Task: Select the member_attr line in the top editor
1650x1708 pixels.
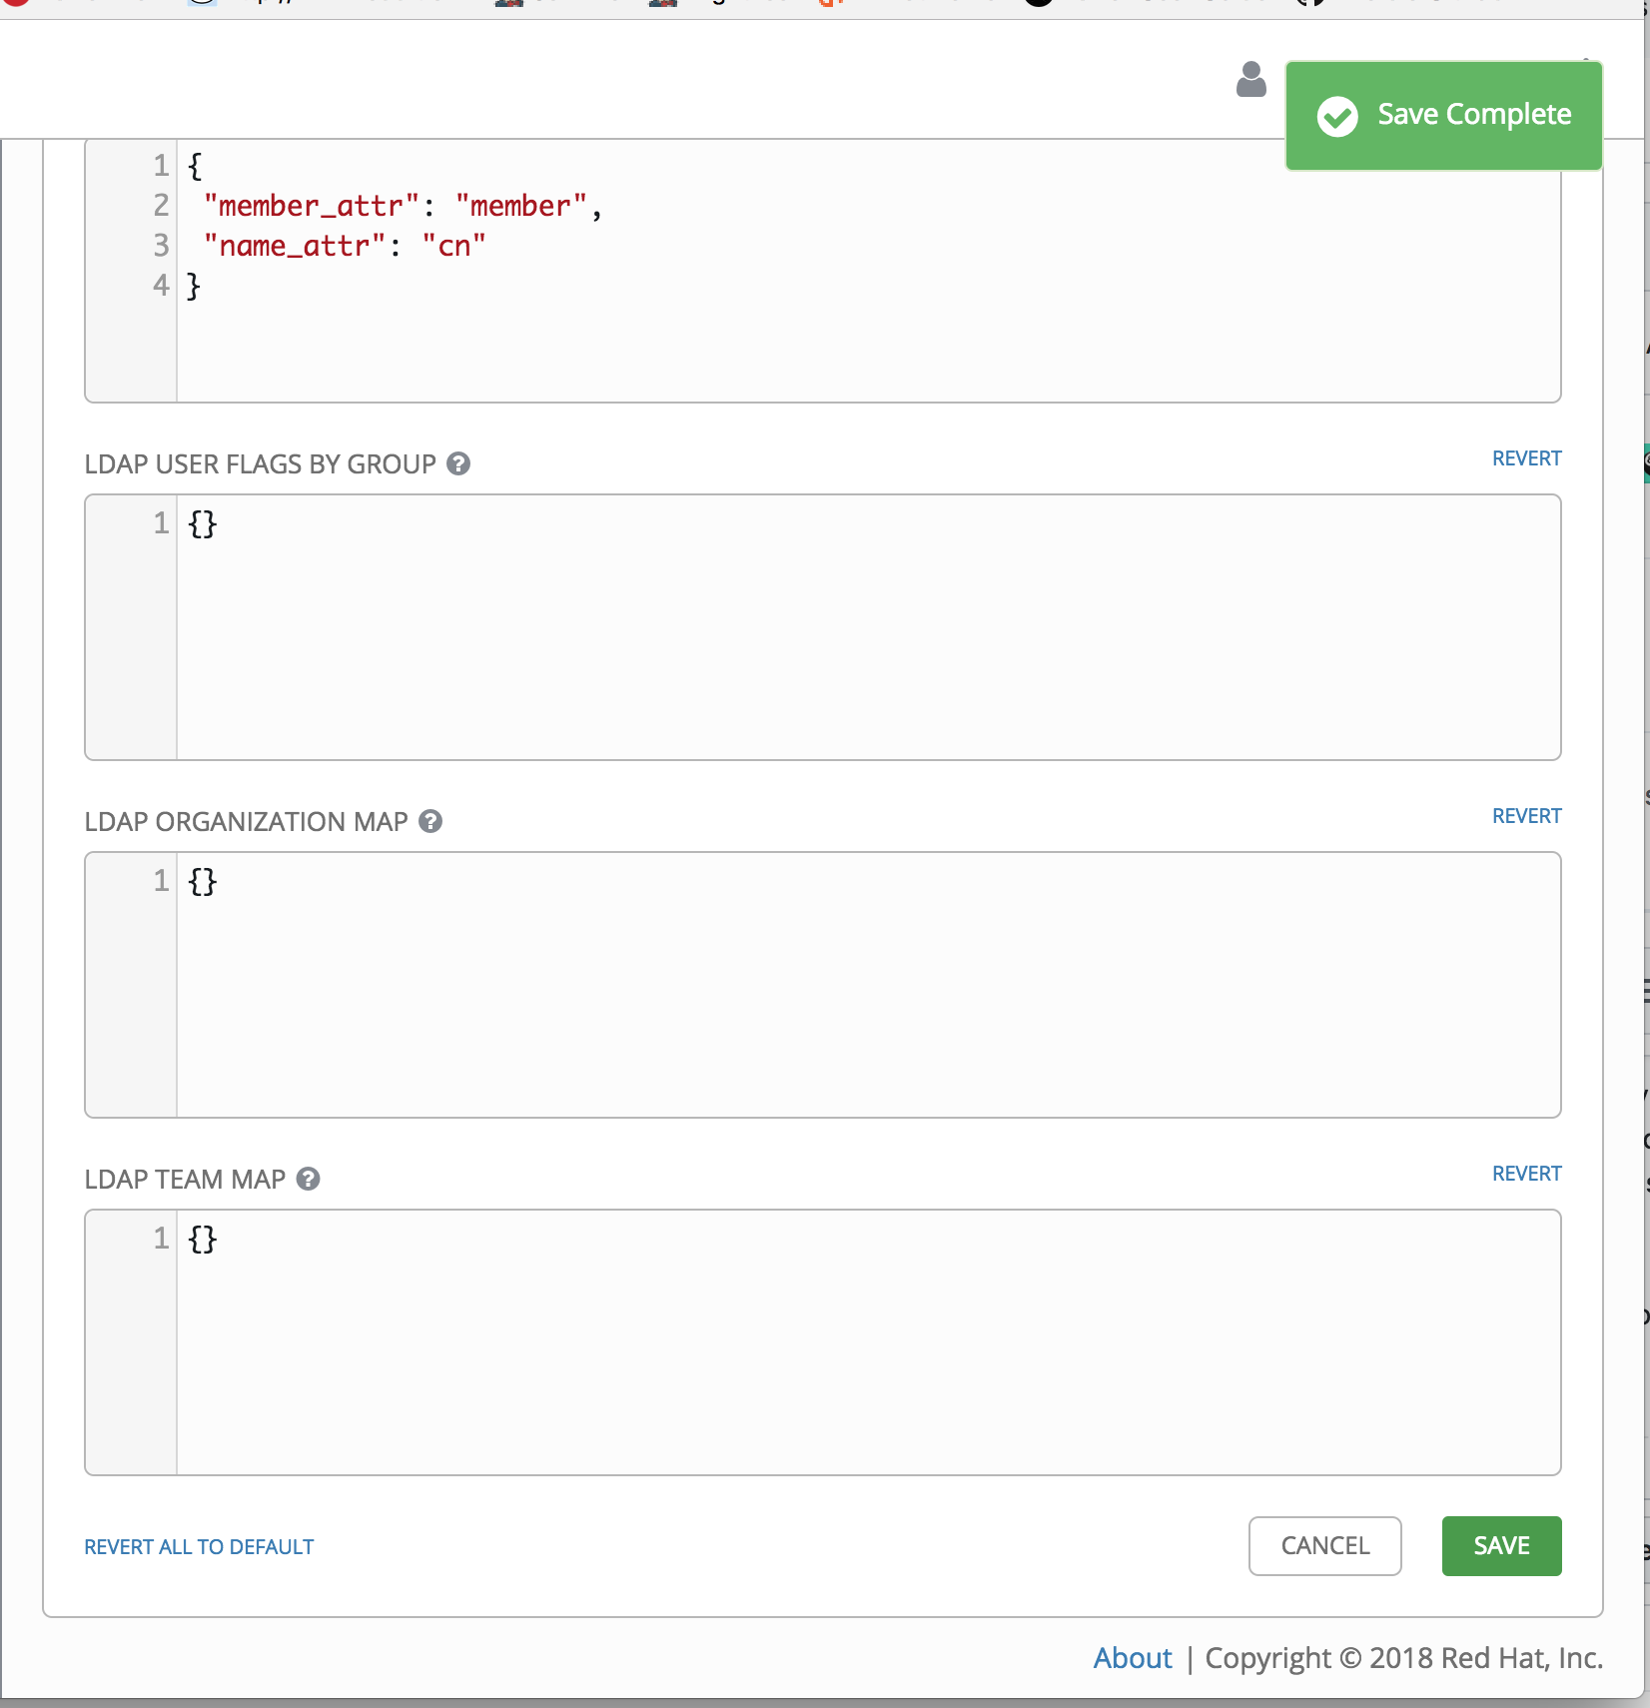Action: (x=400, y=206)
